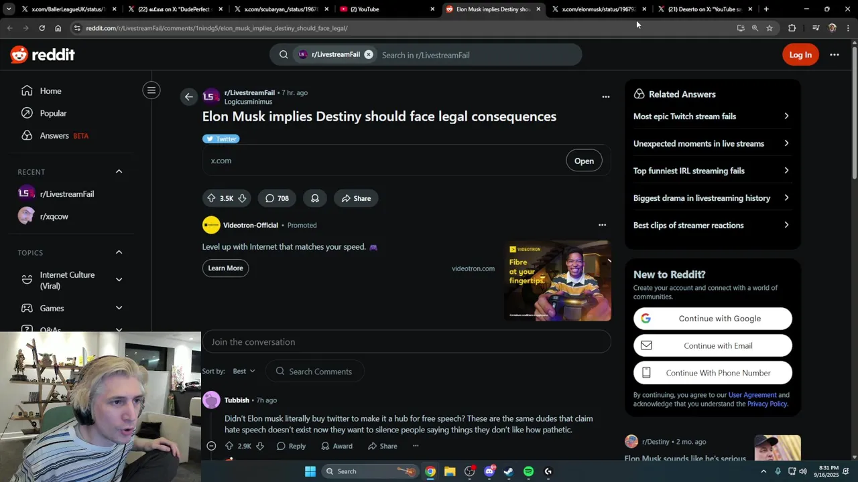Image resolution: width=858 pixels, height=482 pixels.
Task: Collapse the TOPICS section
Action: coord(119,252)
